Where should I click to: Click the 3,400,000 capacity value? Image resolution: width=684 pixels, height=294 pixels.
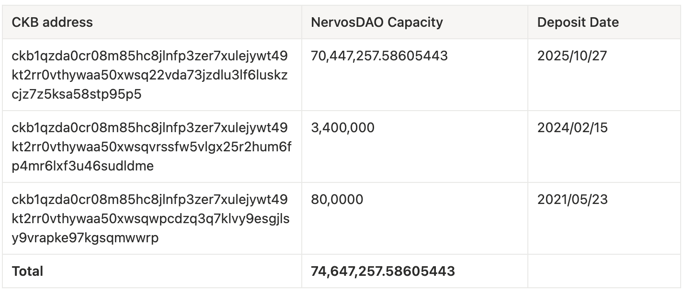coord(342,128)
